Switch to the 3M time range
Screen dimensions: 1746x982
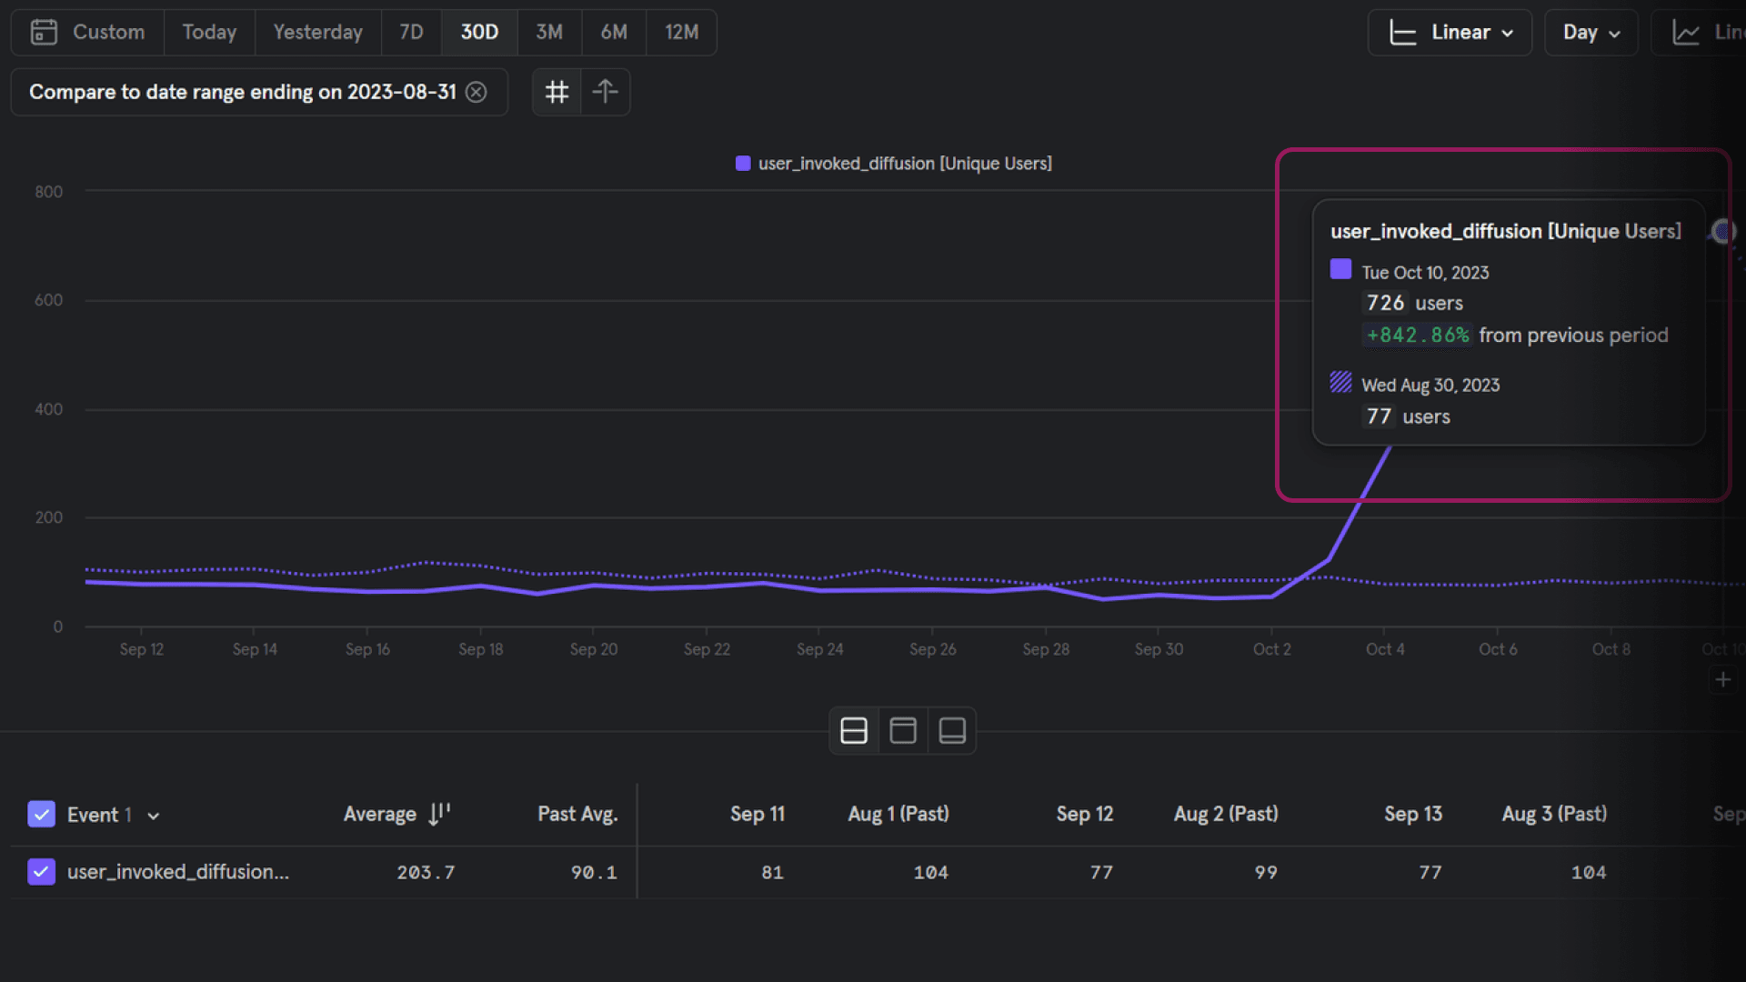[549, 33]
